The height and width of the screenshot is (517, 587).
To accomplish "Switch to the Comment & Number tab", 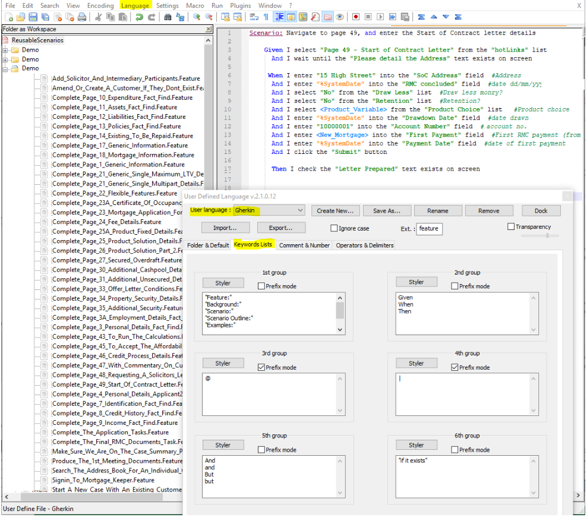I will 304,245.
